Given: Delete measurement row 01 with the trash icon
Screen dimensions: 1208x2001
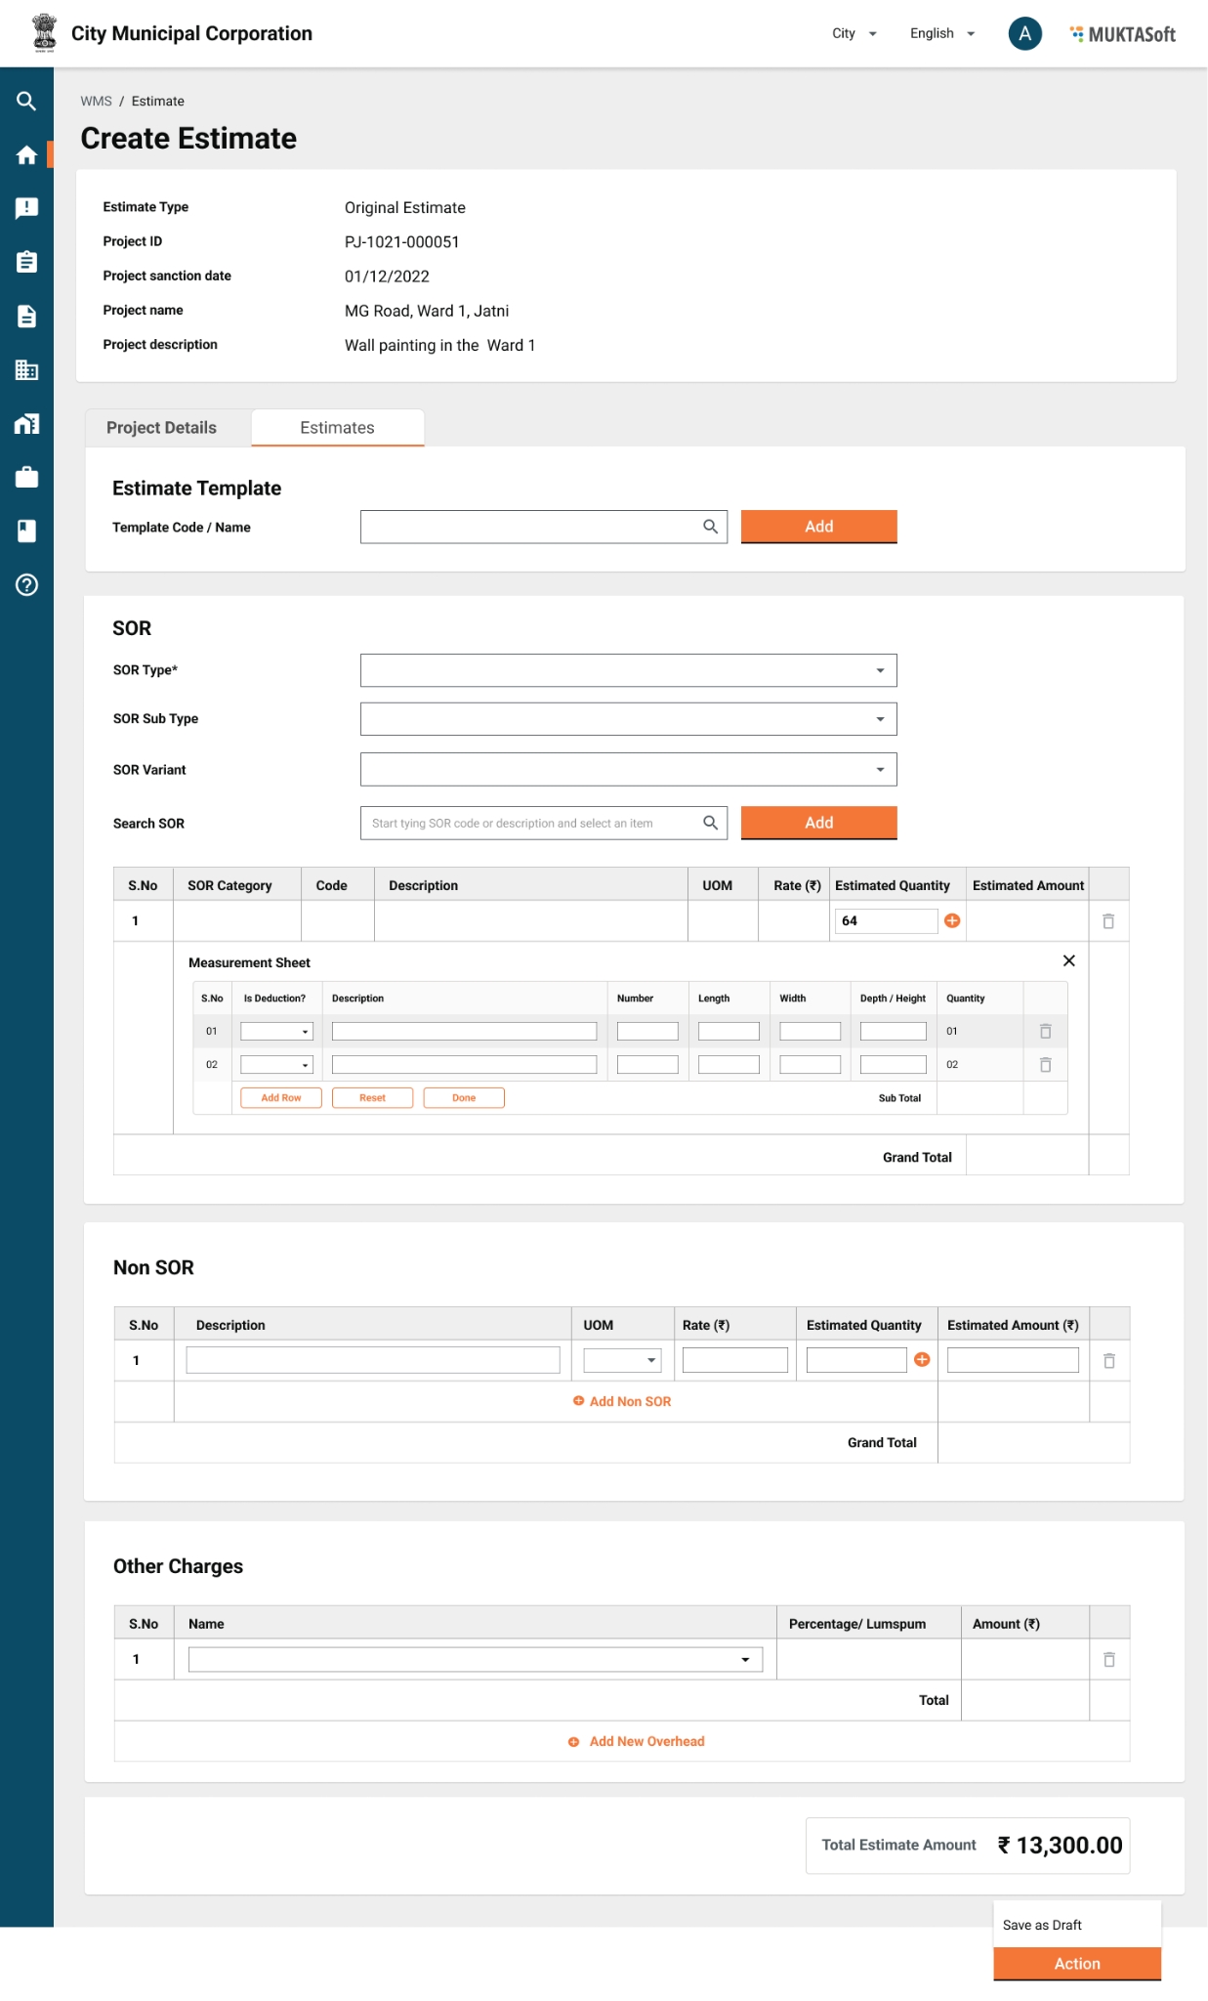Looking at the screenshot, I should click(x=1045, y=1032).
